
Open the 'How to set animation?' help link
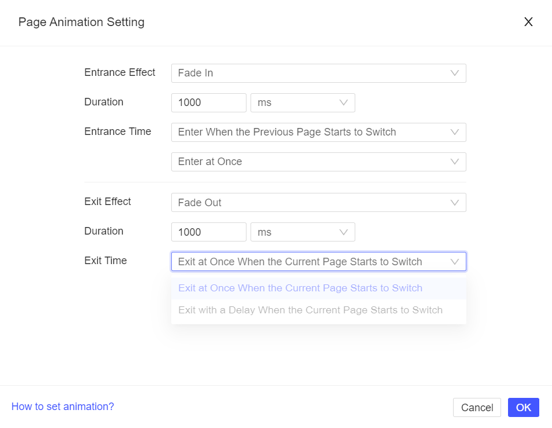[62, 406]
